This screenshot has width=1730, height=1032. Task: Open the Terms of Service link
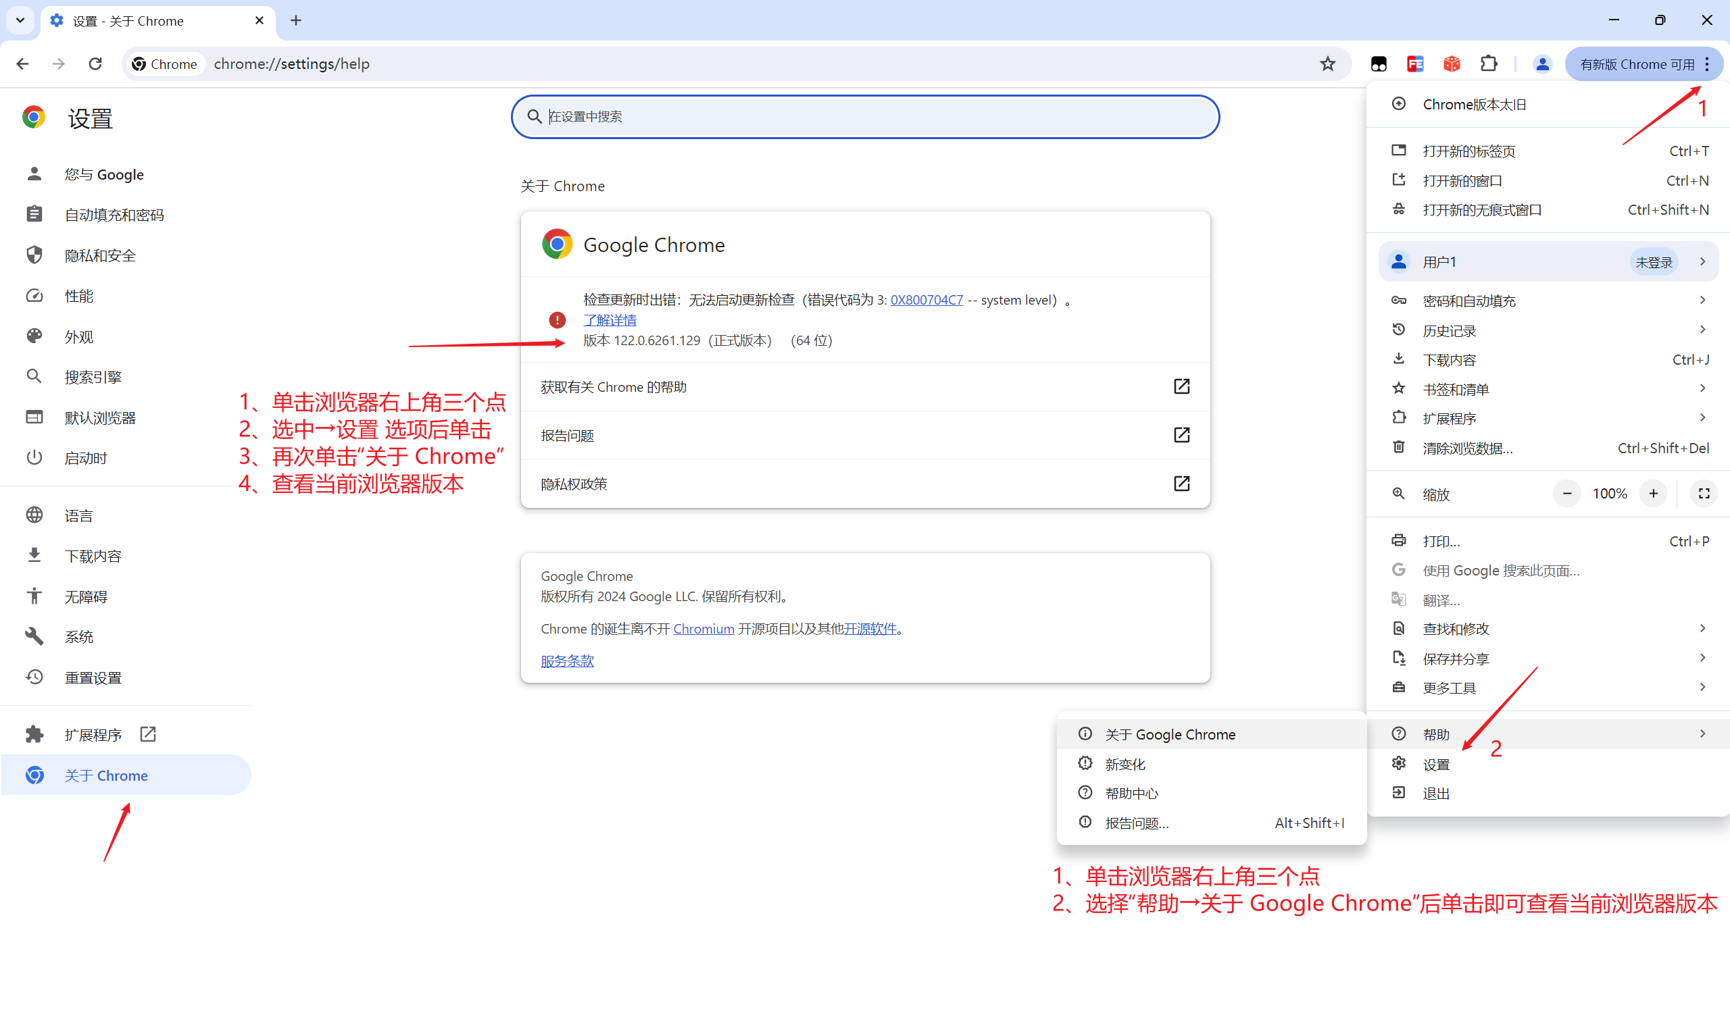(567, 661)
